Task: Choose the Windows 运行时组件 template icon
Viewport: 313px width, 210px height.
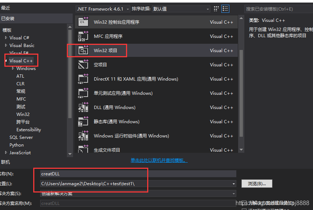Action: pyautogui.click(x=83, y=136)
